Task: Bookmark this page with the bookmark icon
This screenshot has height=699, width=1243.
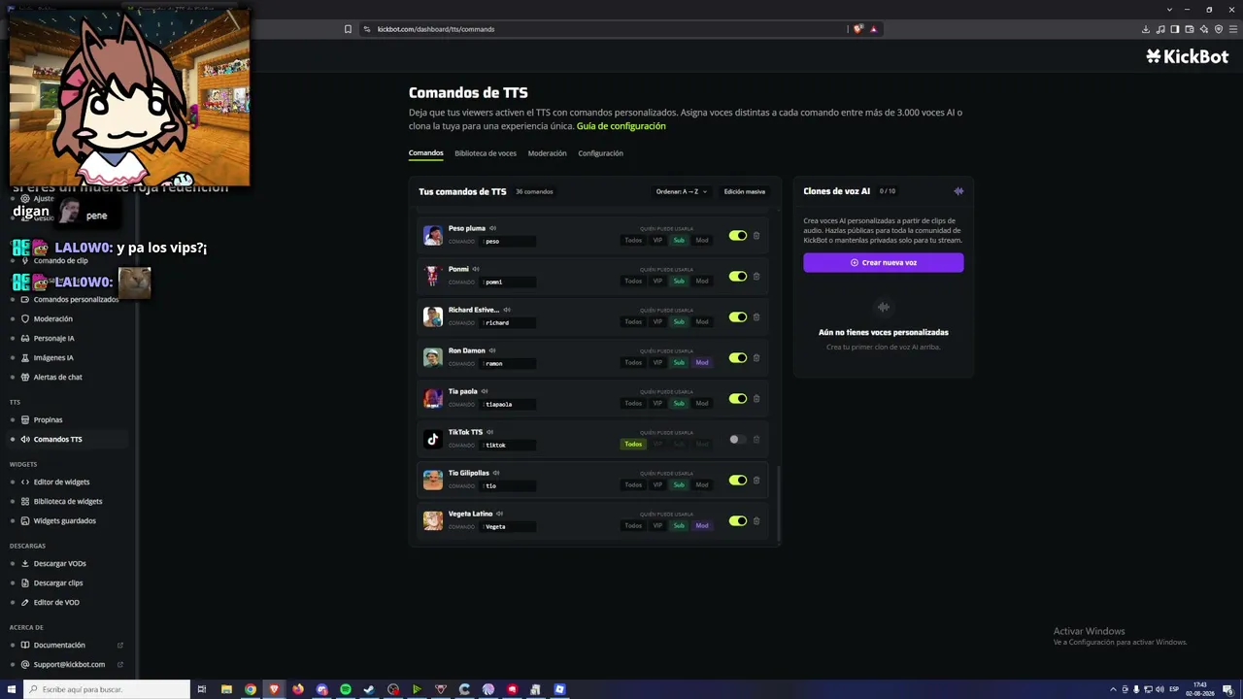Action: (x=348, y=29)
